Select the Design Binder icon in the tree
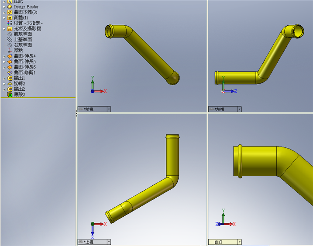Image resolution: width=313 pixels, height=246 pixels. coord(10,7)
